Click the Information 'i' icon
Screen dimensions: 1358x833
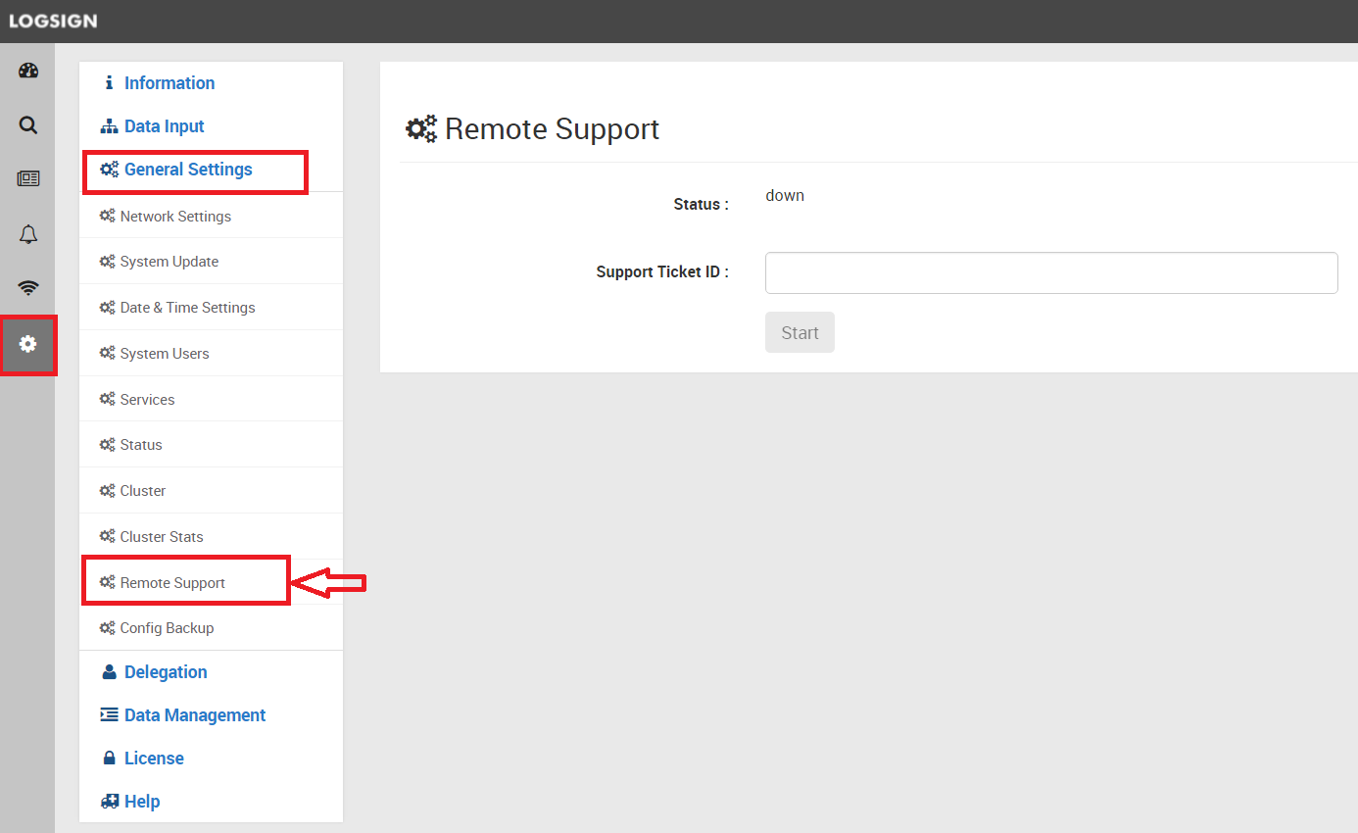pos(109,83)
